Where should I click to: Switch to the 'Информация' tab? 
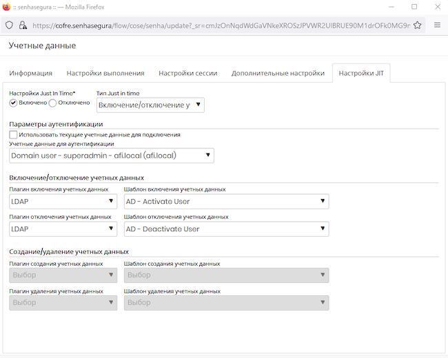31,74
